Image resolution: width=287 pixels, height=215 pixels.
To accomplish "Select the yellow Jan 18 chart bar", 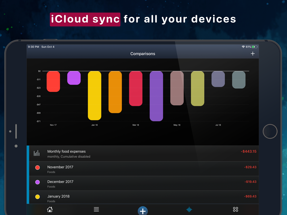I will (x=94, y=96).
